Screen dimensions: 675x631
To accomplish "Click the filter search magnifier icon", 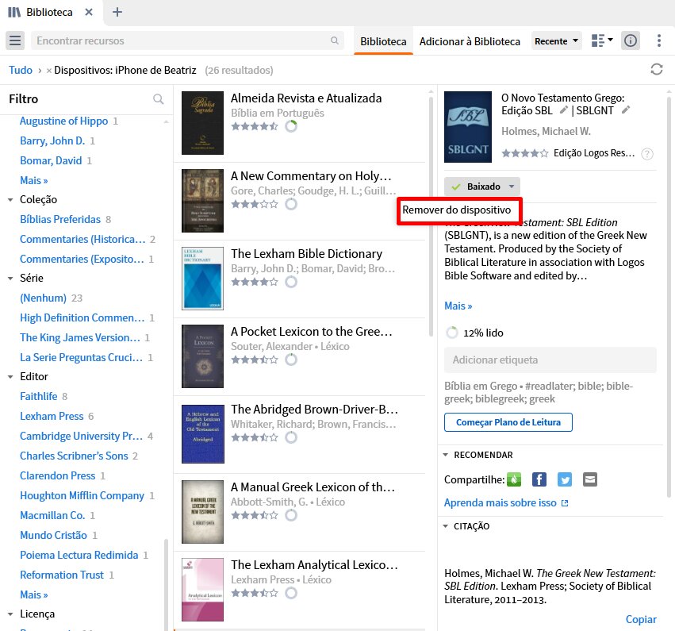I will (159, 99).
